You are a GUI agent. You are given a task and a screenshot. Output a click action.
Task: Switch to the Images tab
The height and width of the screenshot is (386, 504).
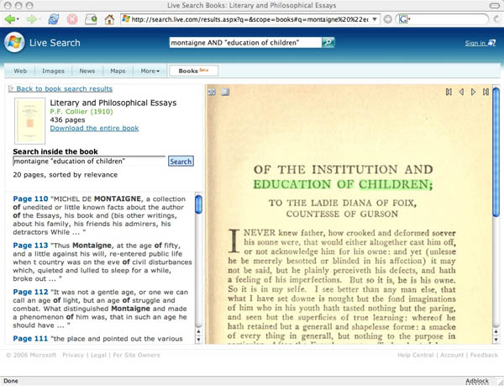pos(54,71)
